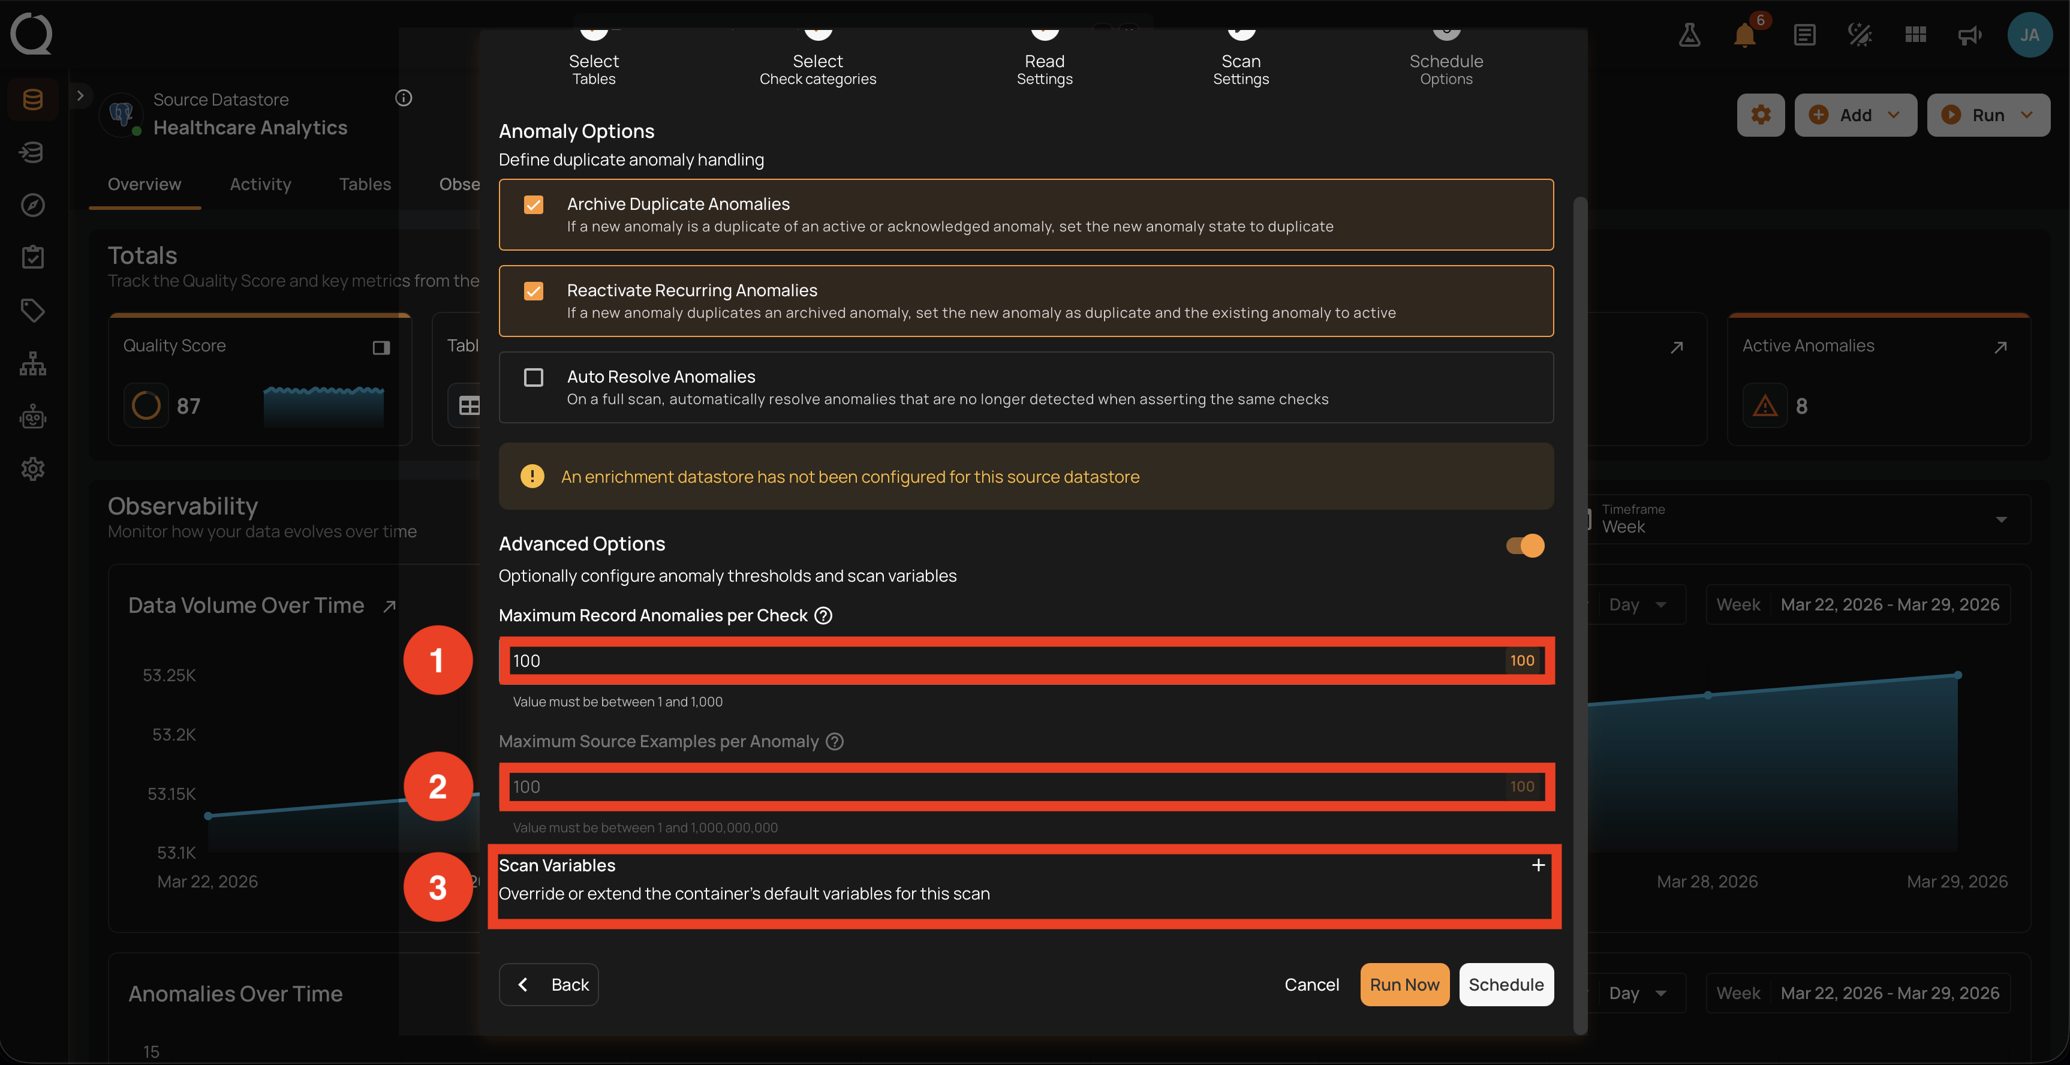Expand the sidebar with chevron arrow
Viewport: 2070px width, 1065px height.
point(80,96)
